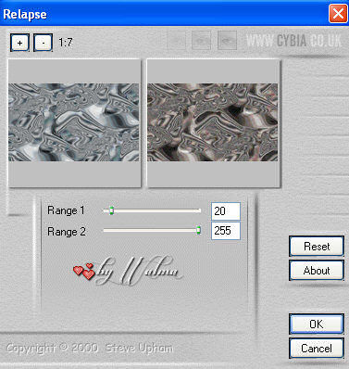Image resolution: width=349 pixels, height=369 pixels.
Task: Click the Range 2 slider handle
Action: (199, 230)
